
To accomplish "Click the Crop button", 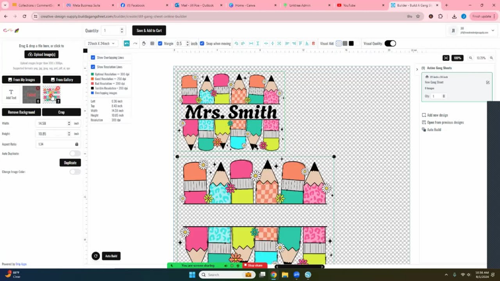I will pos(61,112).
